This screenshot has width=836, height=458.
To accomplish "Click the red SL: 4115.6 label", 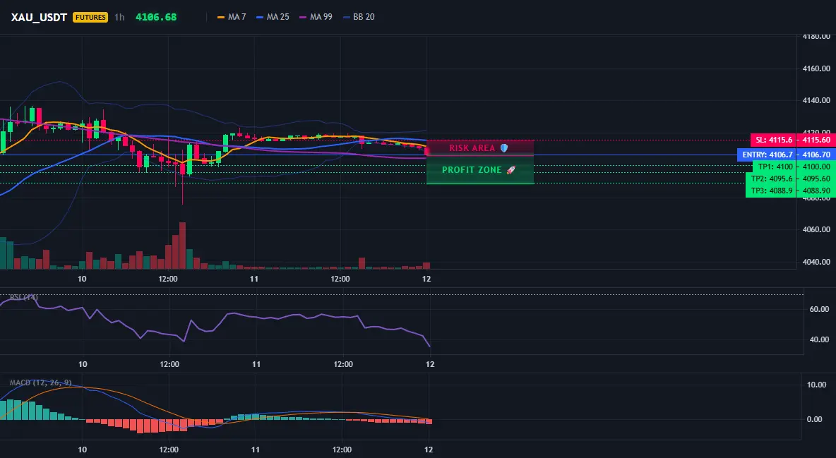I will (773, 140).
